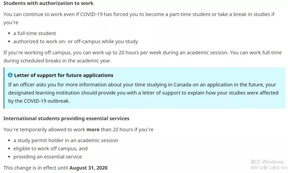Click the 'authorized to work on- or off-campus' bullet

(x=76, y=42)
